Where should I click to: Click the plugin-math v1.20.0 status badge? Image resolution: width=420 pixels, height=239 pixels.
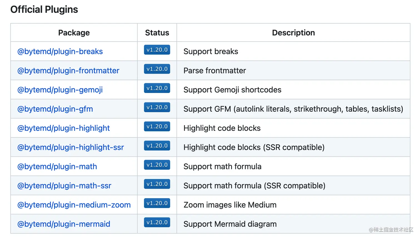[x=157, y=165]
